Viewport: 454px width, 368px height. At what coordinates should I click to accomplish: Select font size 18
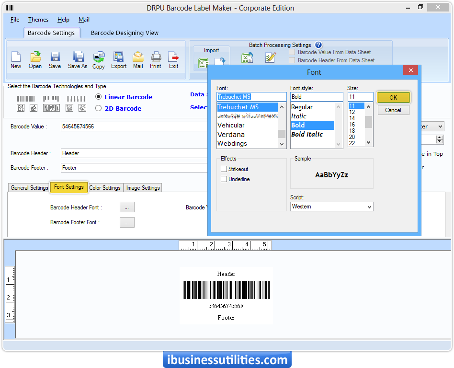352,131
